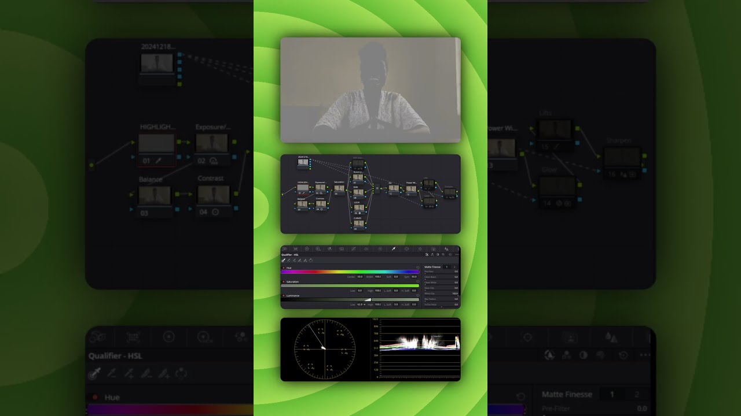Switch qualifier to RGB mode icon

tap(432, 255)
